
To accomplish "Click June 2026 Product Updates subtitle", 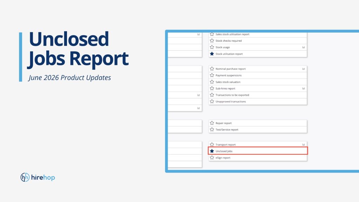I will [x=70, y=78].
